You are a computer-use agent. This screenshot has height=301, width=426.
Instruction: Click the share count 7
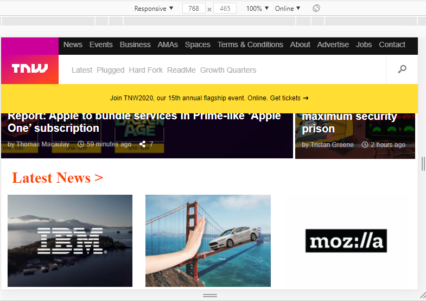tap(151, 144)
